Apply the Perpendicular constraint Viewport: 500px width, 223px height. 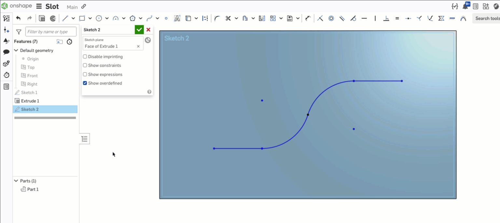[x=386, y=18]
